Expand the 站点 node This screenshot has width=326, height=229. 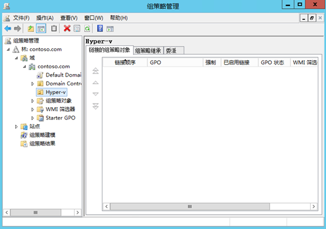[16, 127]
